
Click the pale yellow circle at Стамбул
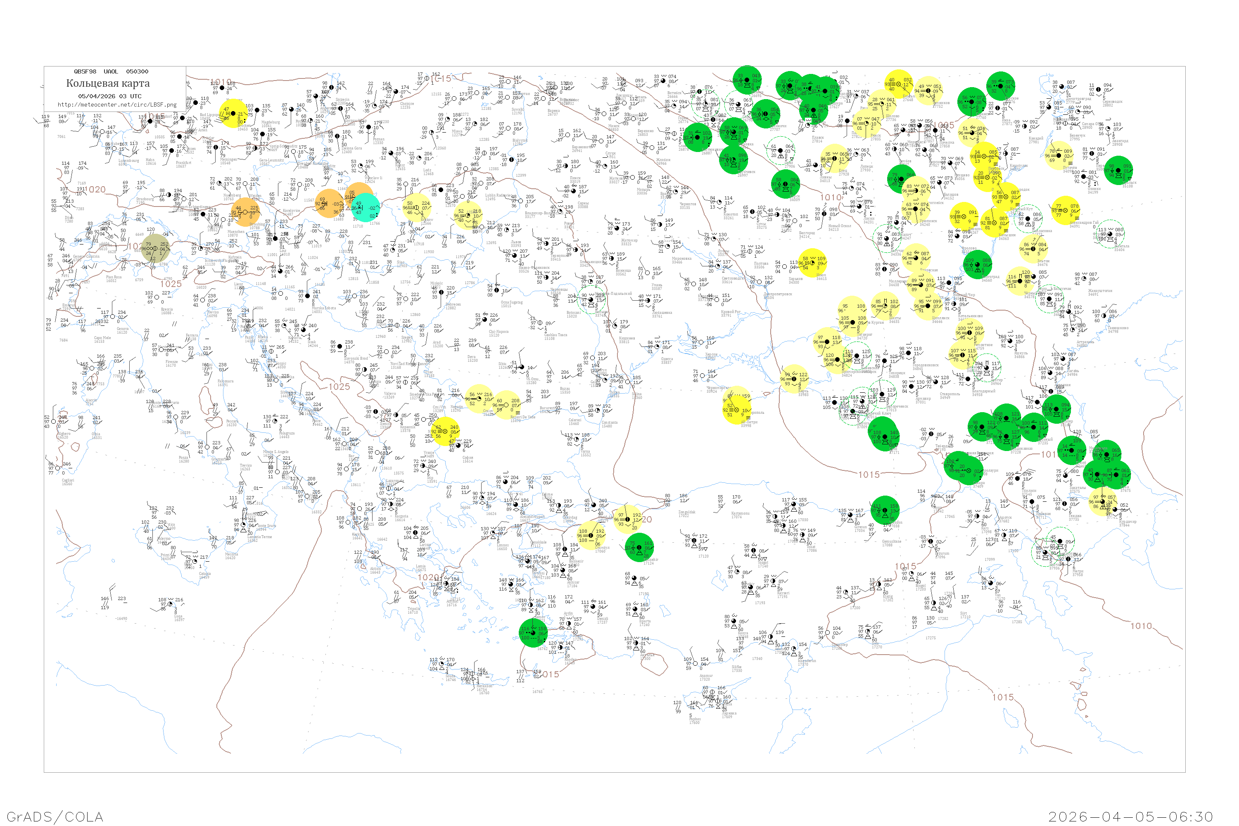(591, 536)
